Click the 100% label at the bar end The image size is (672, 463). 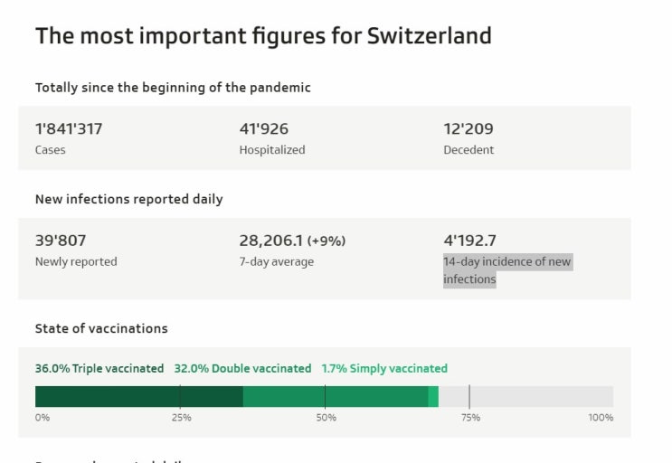click(x=601, y=418)
